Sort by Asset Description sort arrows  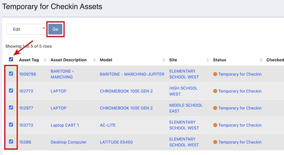95,60
